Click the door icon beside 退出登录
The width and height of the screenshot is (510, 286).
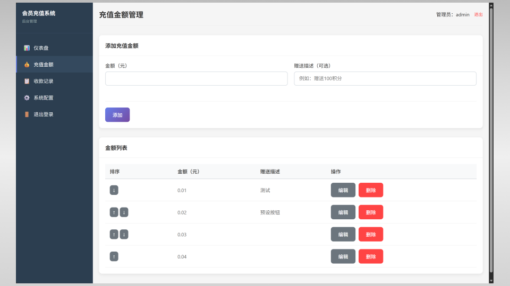click(27, 114)
